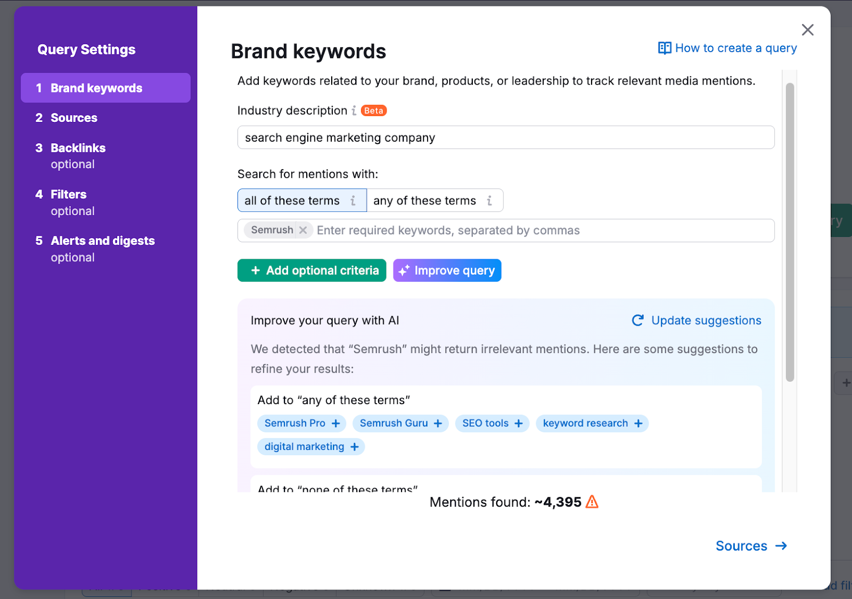
Task: Select the Brand keywords step
Action: (105, 88)
